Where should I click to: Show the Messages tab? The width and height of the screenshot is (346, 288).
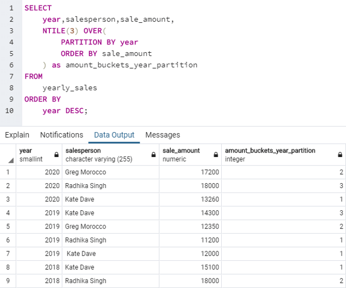pyautogui.click(x=162, y=135)
